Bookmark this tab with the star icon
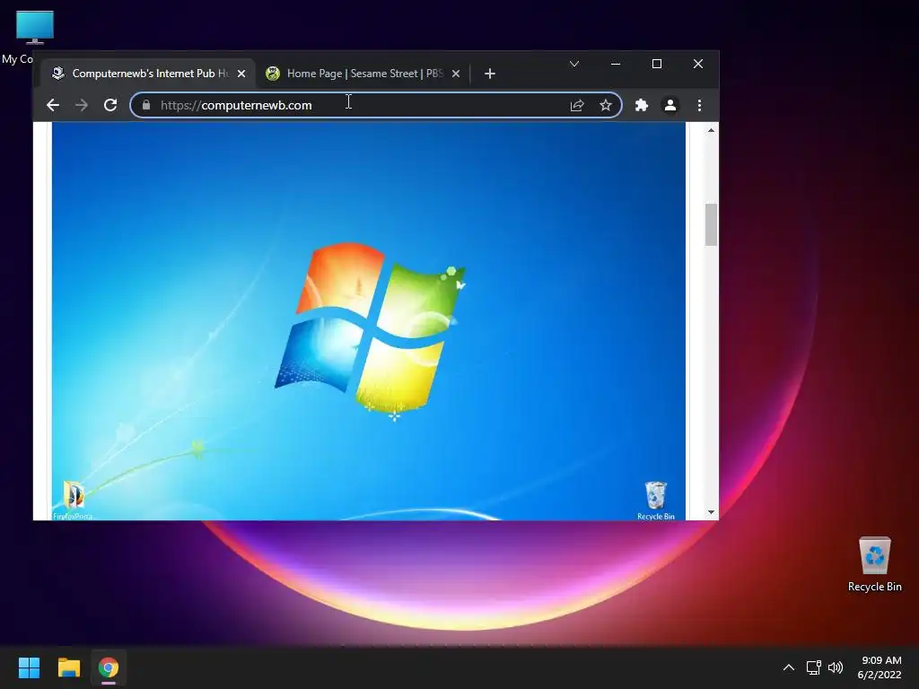The height and width of the screenshot is (689, 919). 606,106
